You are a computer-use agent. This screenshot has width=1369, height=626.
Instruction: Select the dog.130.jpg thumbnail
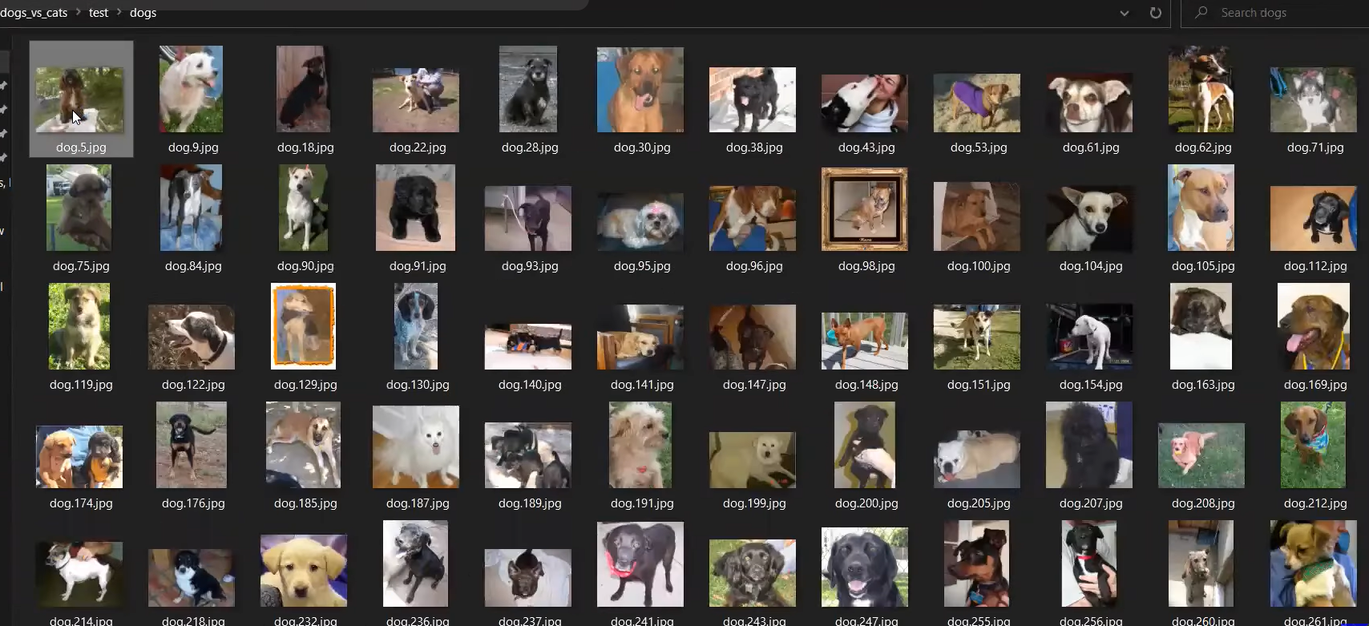tap(416, 326)
